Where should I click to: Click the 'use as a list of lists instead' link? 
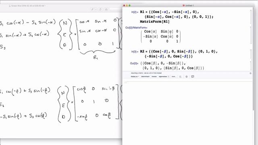point(153,73)
